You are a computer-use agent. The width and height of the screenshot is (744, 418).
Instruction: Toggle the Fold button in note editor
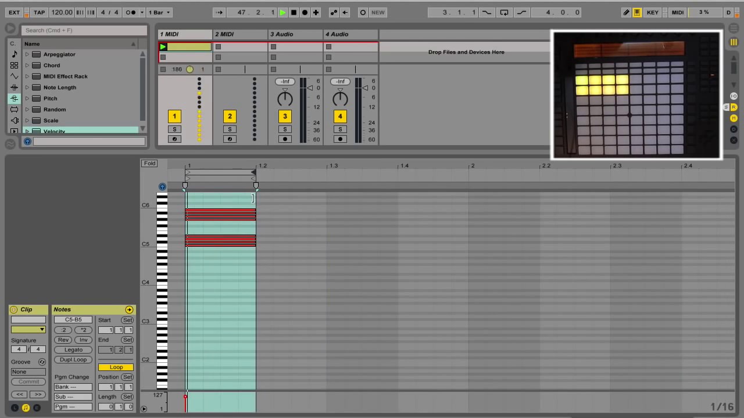click(x=150, y=164)
